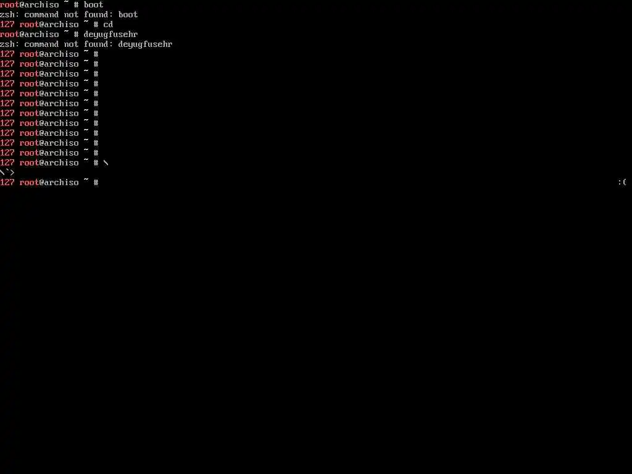Screen dimensions: 632x474
Task: Click "zsh" in the deyugfusehr error line
Action: coord(7,44)
